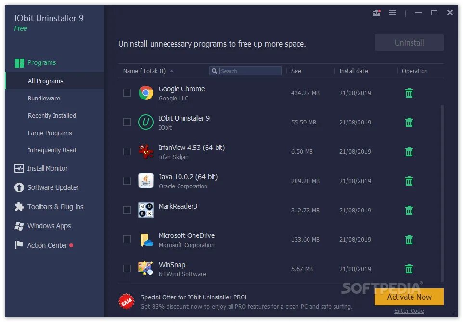The image size is (463, 322).
Task: Click the search magnifier icon
Action: point(214,71)
